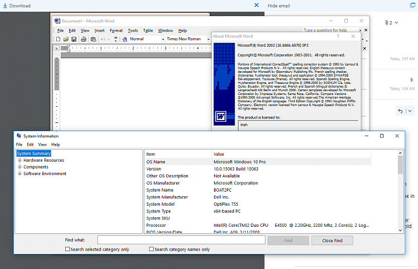Click the Word logo in About dialog

[221, 116]
